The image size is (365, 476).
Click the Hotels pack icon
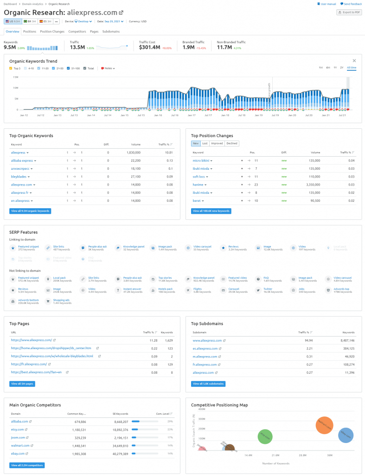[x=153, y=291]
